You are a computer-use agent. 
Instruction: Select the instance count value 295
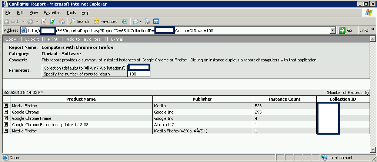(258, 112)
